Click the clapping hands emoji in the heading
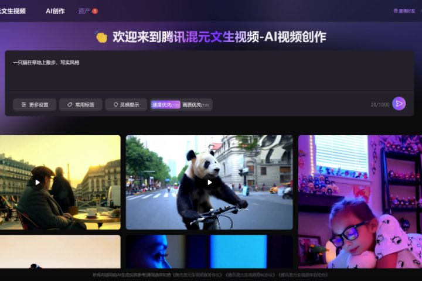This screenshot has height=281, width=422. coord(101,37)
